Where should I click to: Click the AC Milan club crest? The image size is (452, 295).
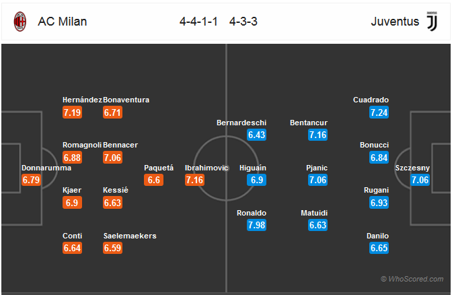[x=20, y=22]
